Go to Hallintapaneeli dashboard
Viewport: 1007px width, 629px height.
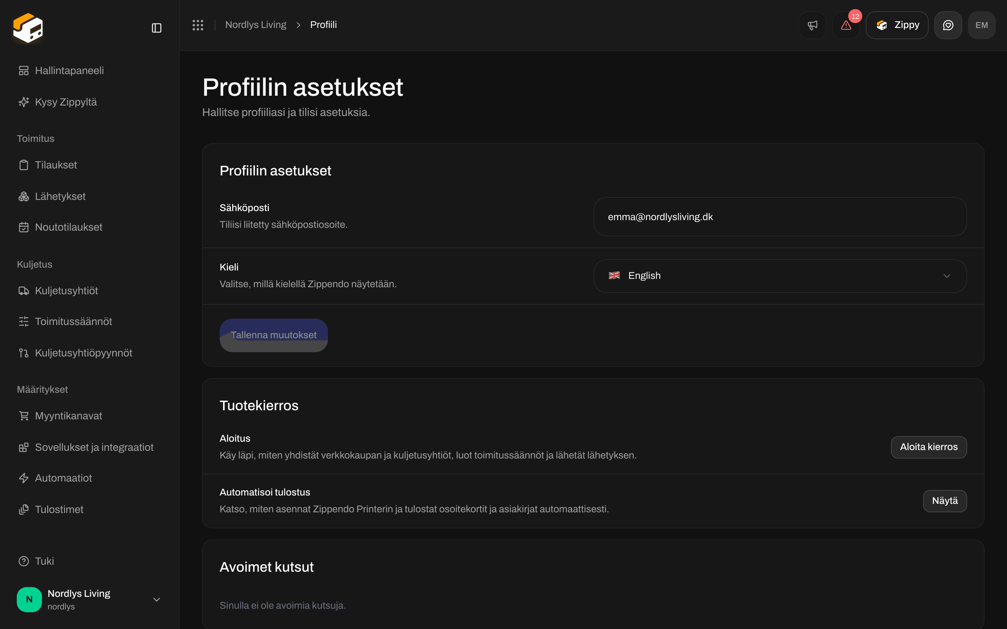[x=90, y=71]
